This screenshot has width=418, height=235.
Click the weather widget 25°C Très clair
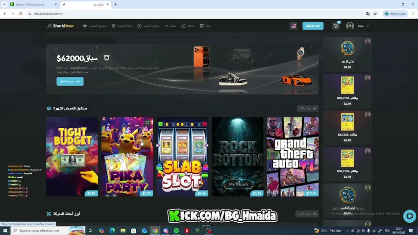(x=328, y=231)
